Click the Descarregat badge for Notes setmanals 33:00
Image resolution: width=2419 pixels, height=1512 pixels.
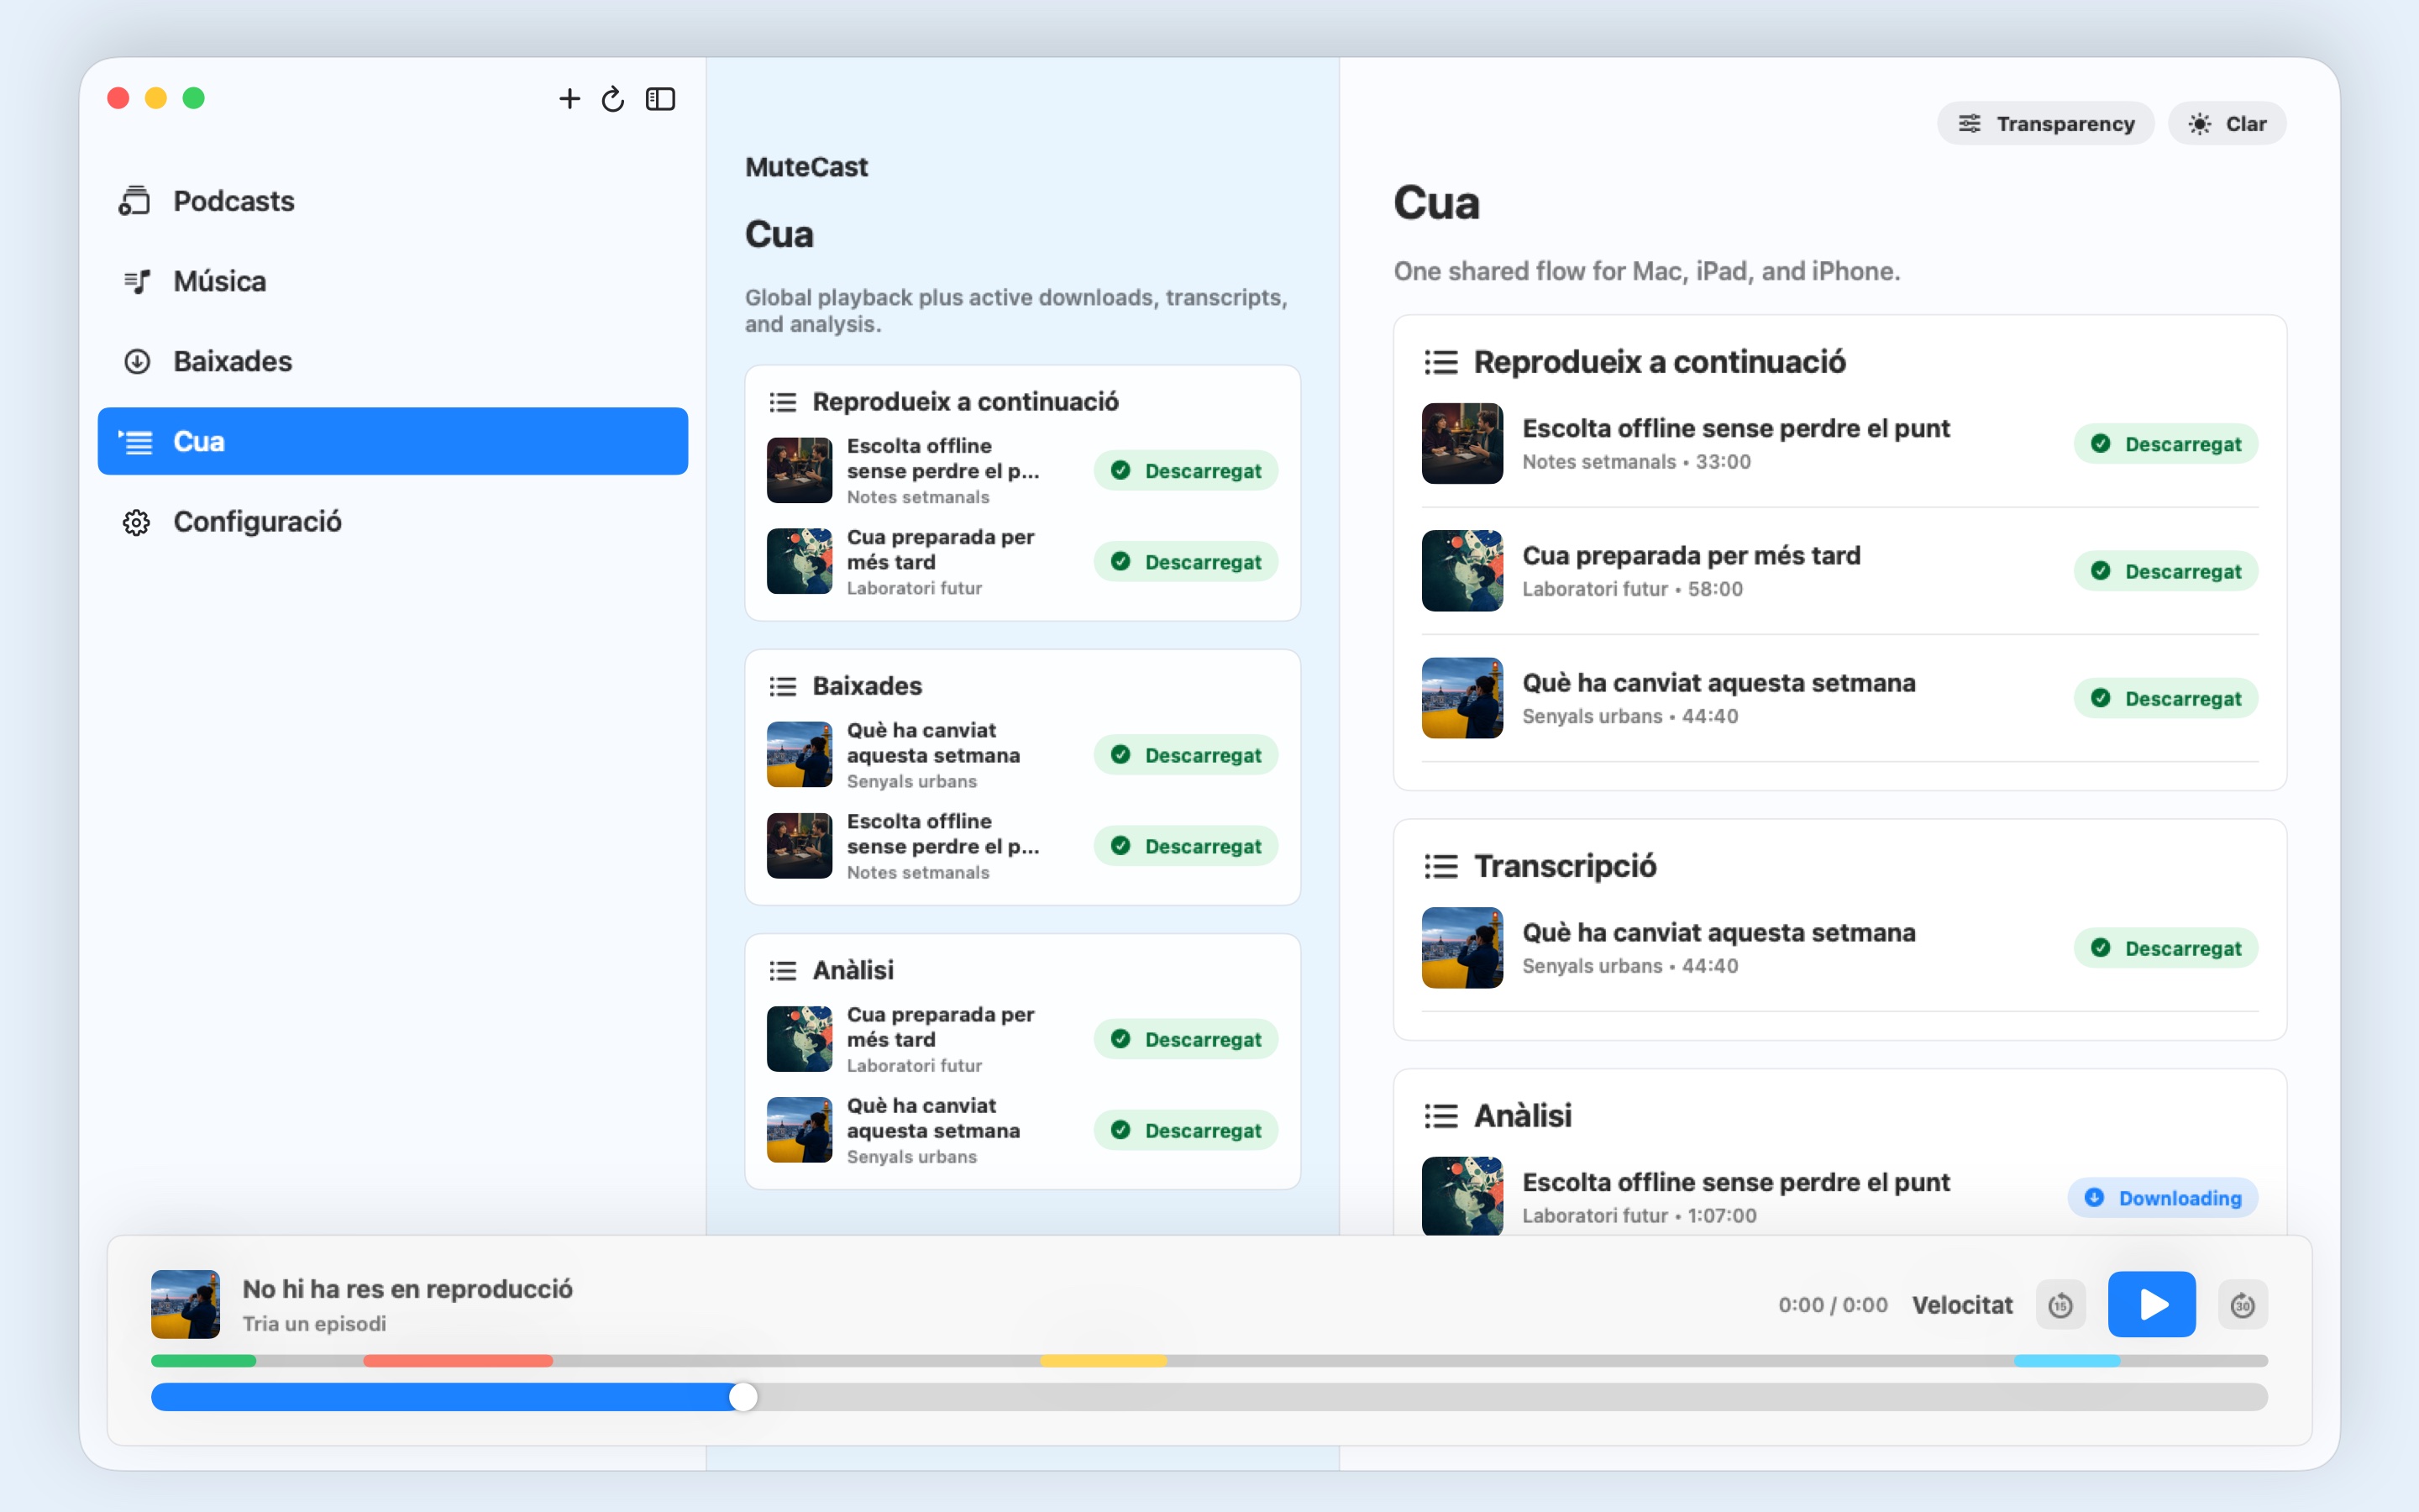click(2165, 444)
